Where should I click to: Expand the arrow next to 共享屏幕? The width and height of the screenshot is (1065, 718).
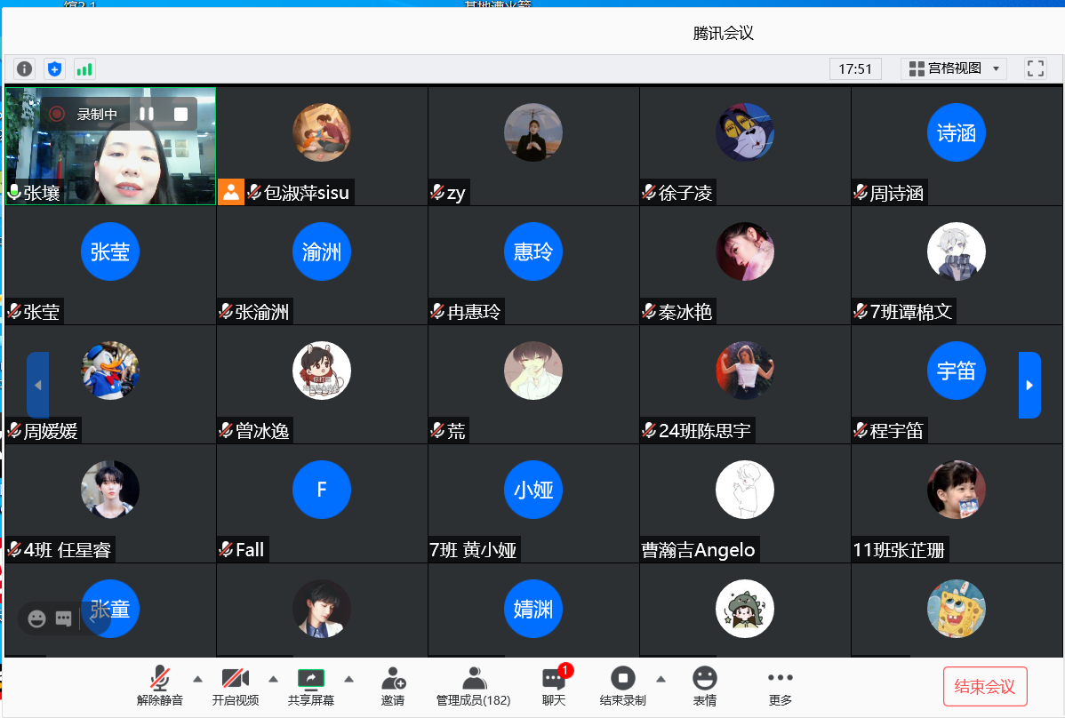349,679
